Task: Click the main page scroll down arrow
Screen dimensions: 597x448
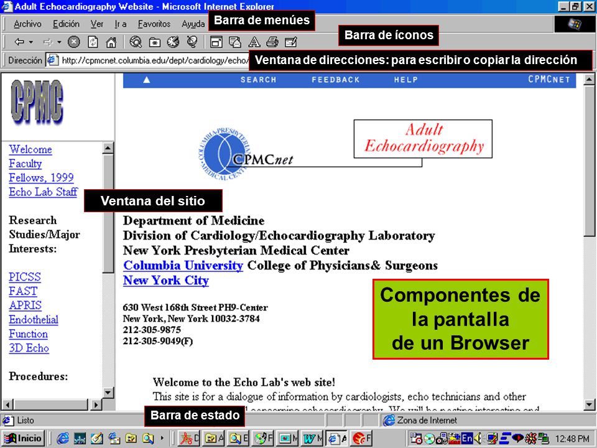Action: pos(590,405)
